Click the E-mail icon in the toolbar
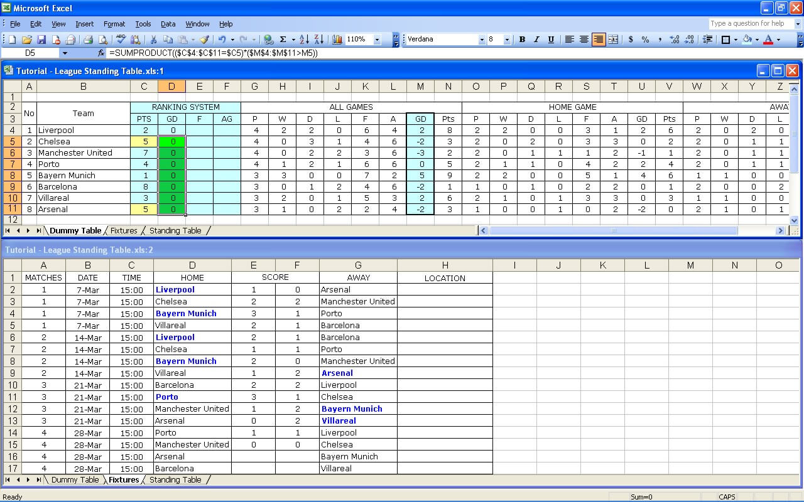The image size is (804, 502). click(70, 40)
